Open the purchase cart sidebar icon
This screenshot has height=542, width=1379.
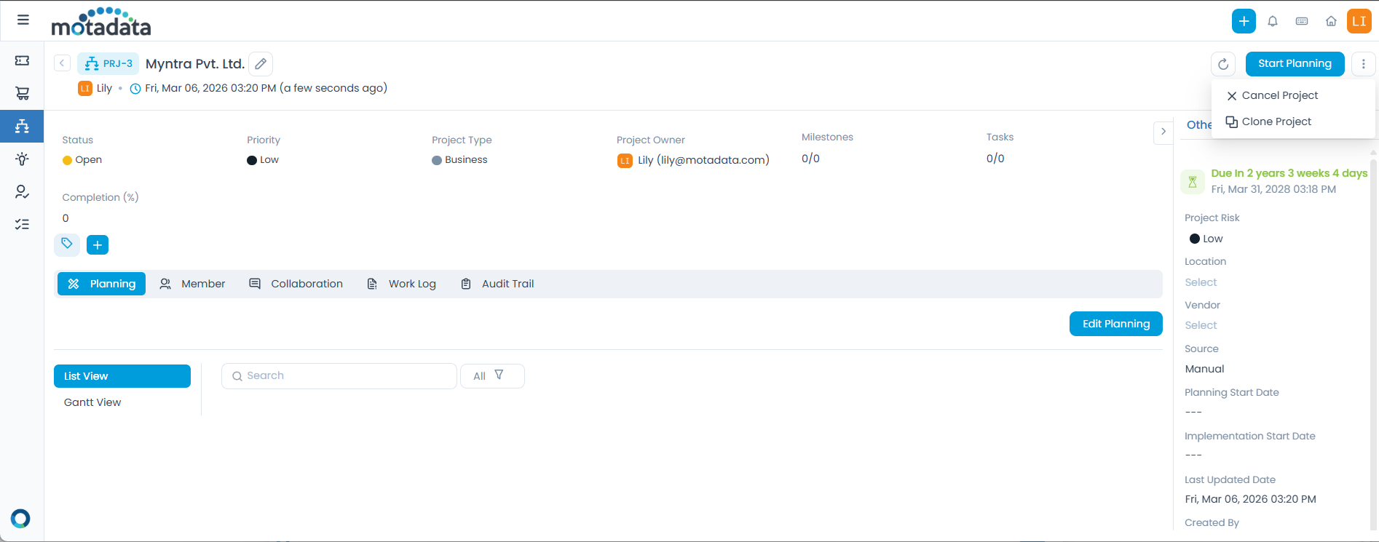[22, 93]
